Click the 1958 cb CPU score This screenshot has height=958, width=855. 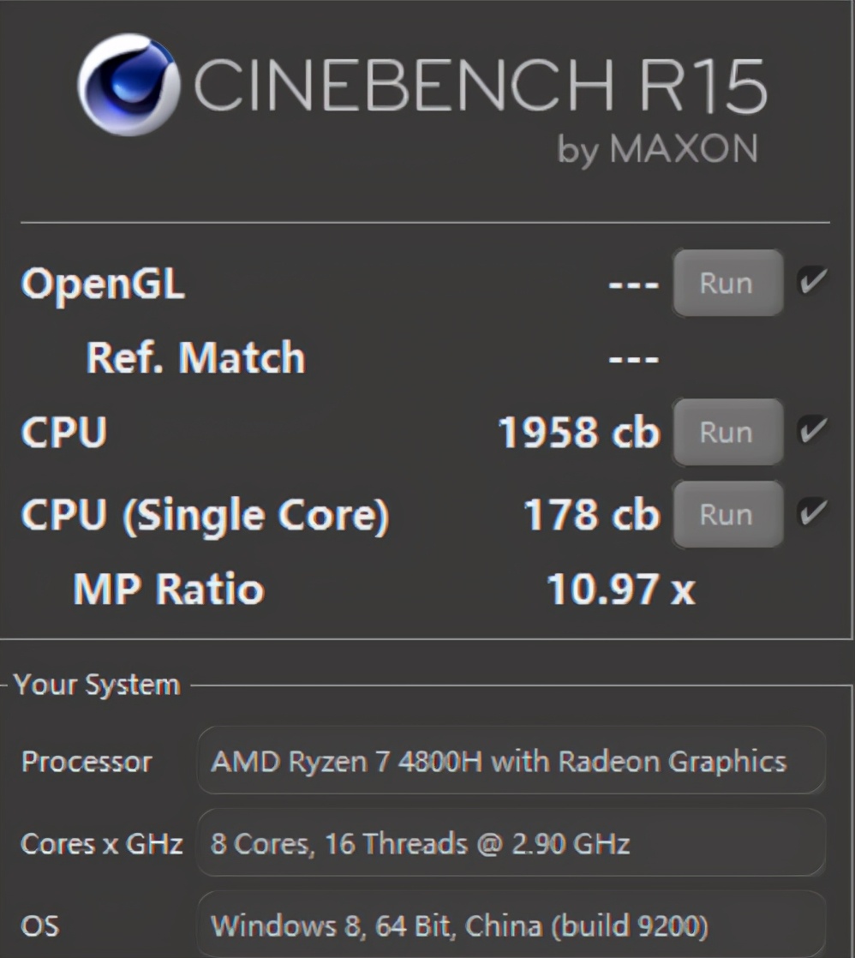click(x=577, y=434)
